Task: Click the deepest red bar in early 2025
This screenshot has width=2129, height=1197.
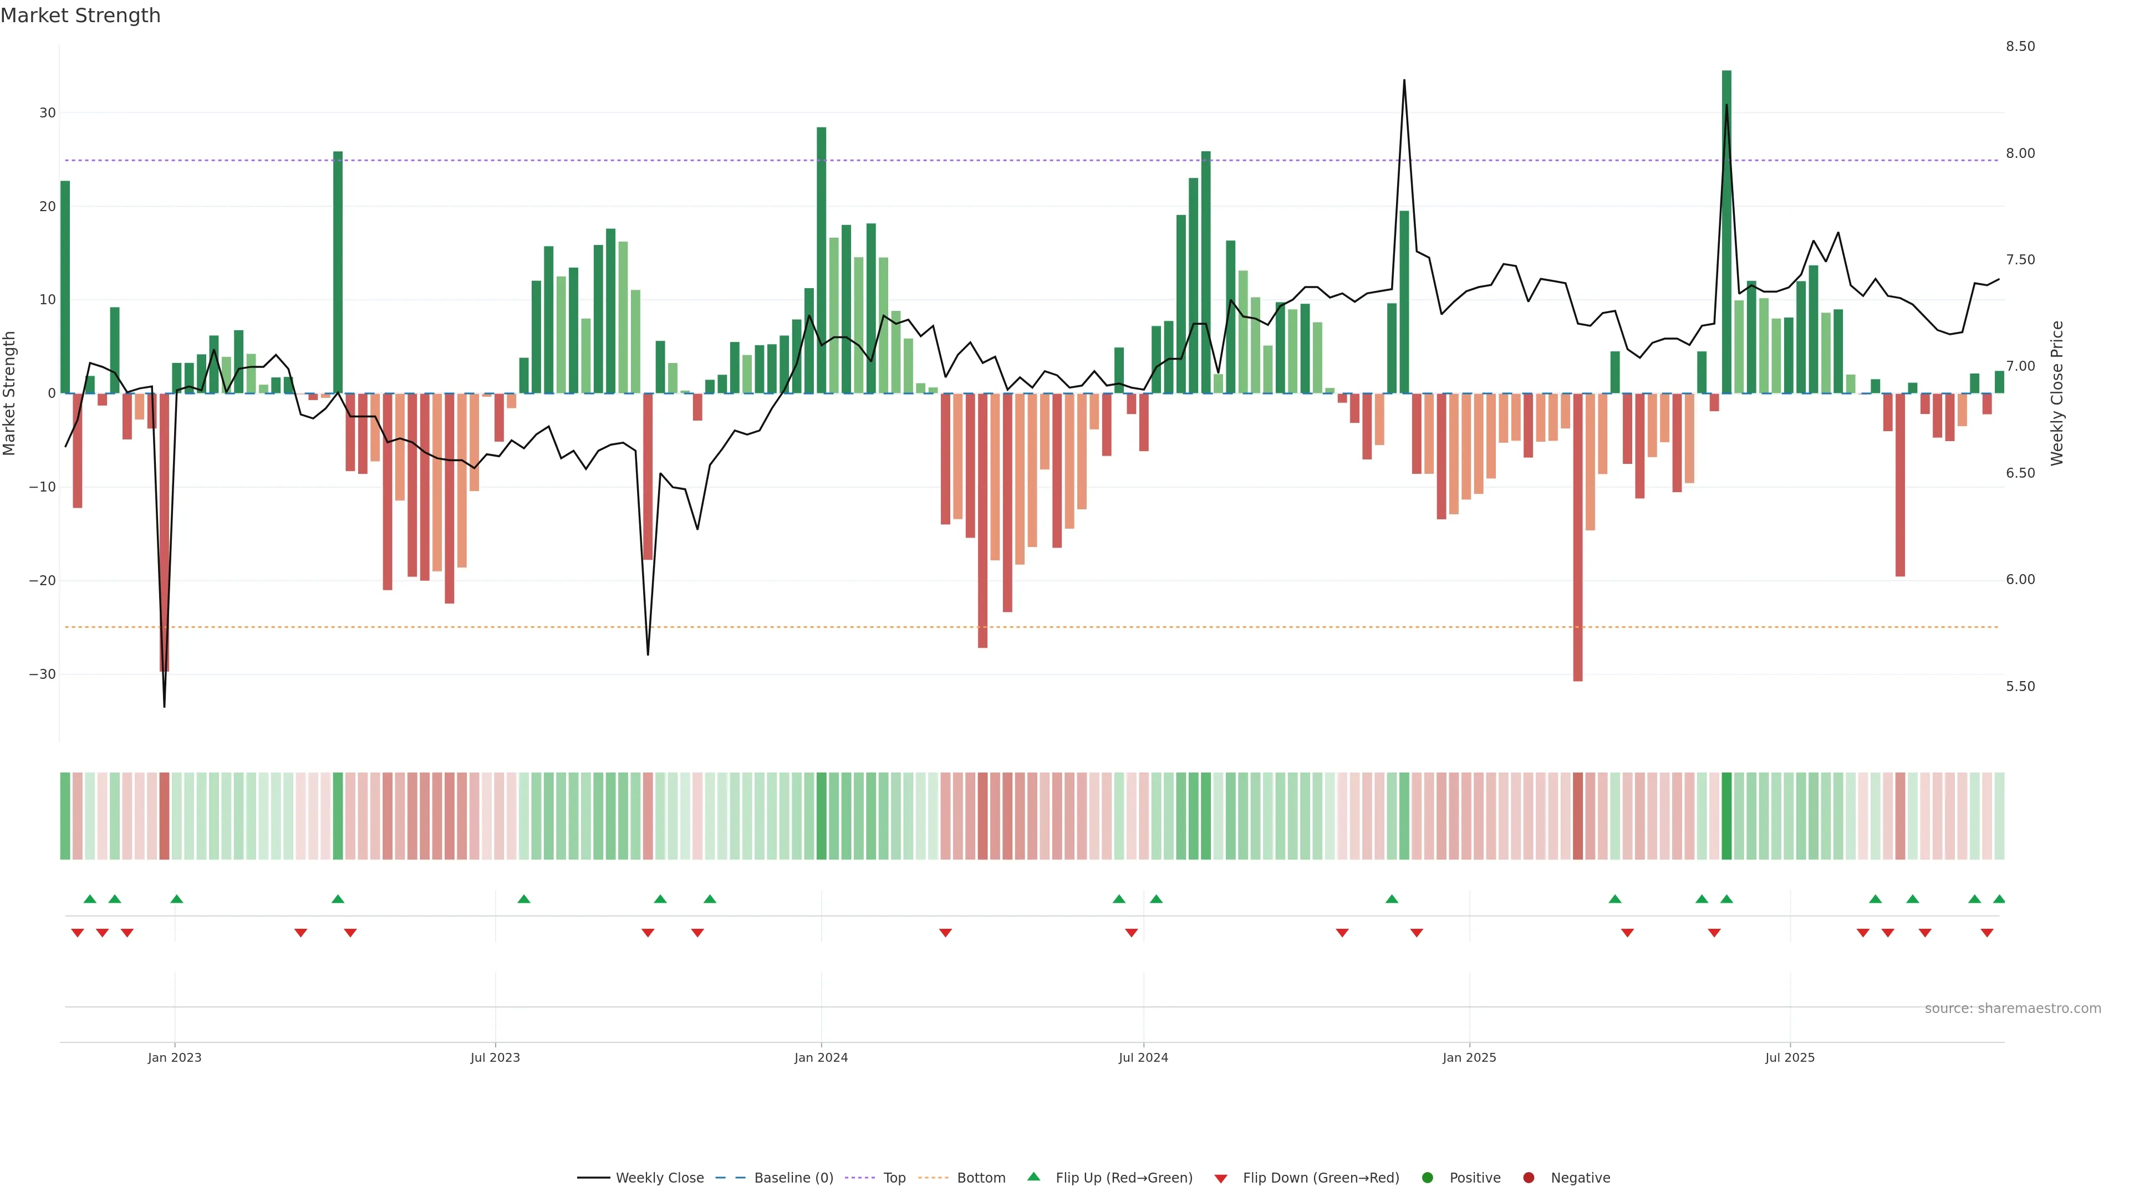Action: (1578, 537)
